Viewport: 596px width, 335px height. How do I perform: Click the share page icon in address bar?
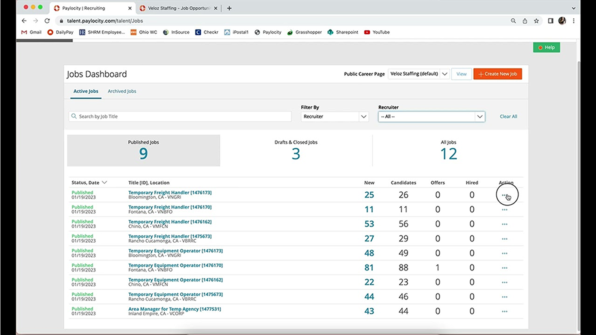525,21
